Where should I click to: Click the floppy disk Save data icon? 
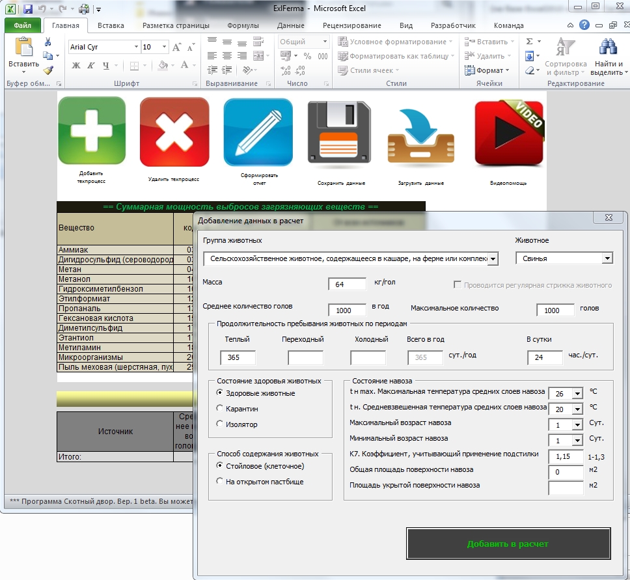pos(339,132)
